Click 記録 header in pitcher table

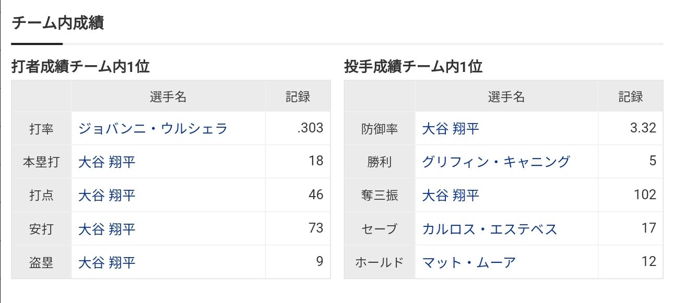tap(631, 96)
